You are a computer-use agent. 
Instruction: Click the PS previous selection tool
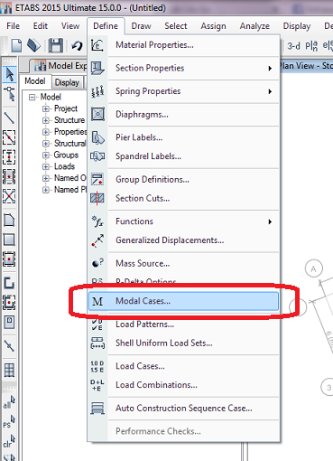click(9, 421)
